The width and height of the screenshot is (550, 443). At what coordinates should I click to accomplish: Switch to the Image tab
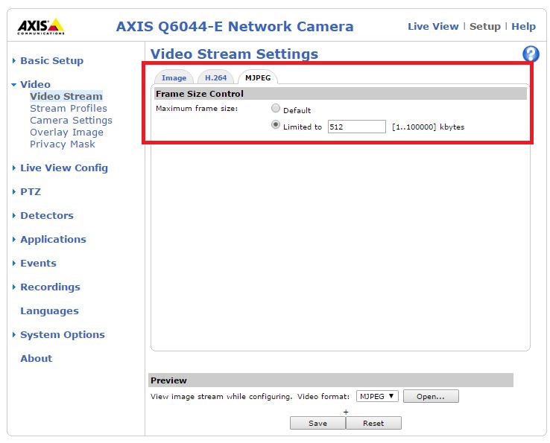pos(174,77)
